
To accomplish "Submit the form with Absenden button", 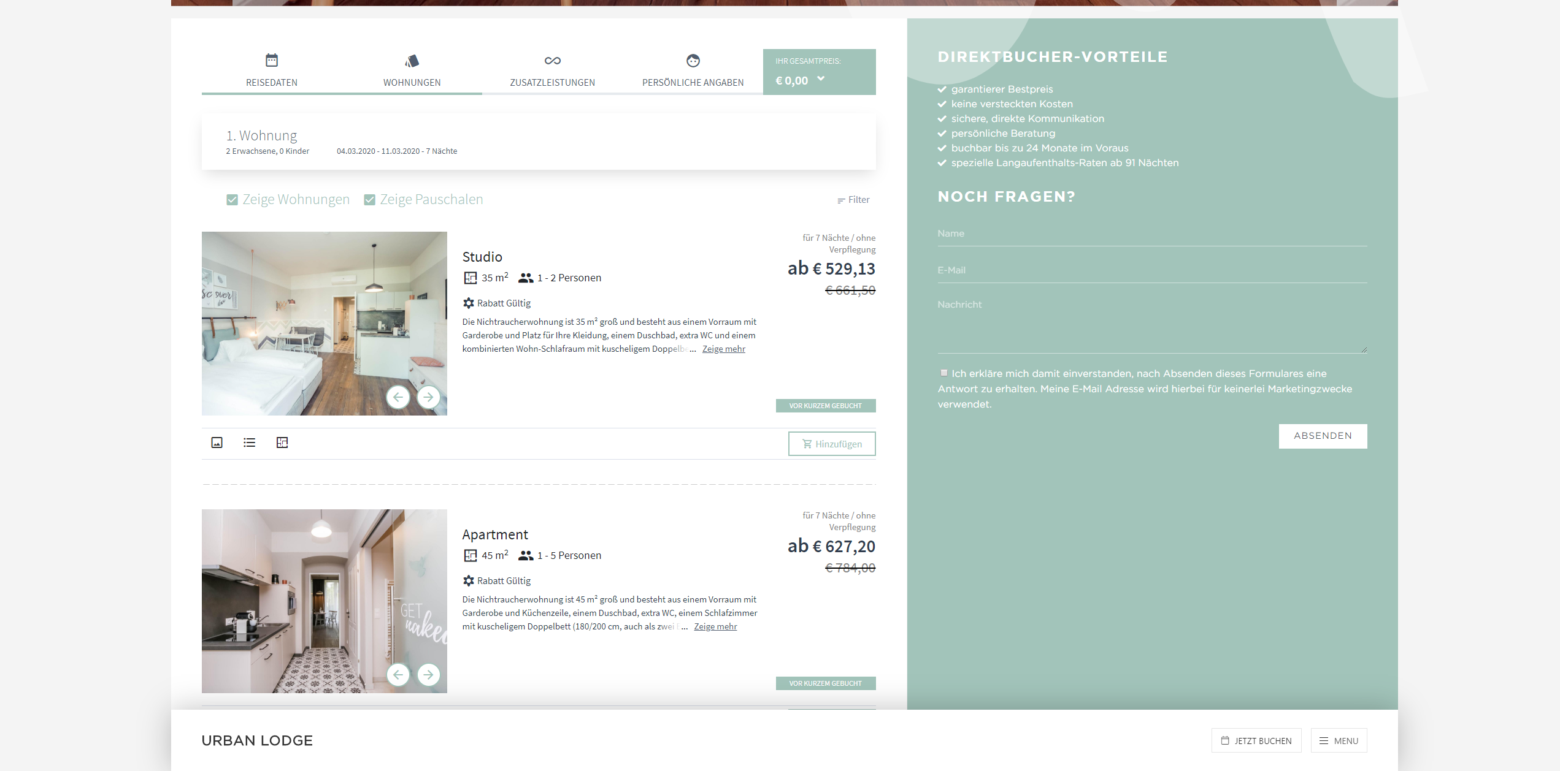I will (1323, 436).
